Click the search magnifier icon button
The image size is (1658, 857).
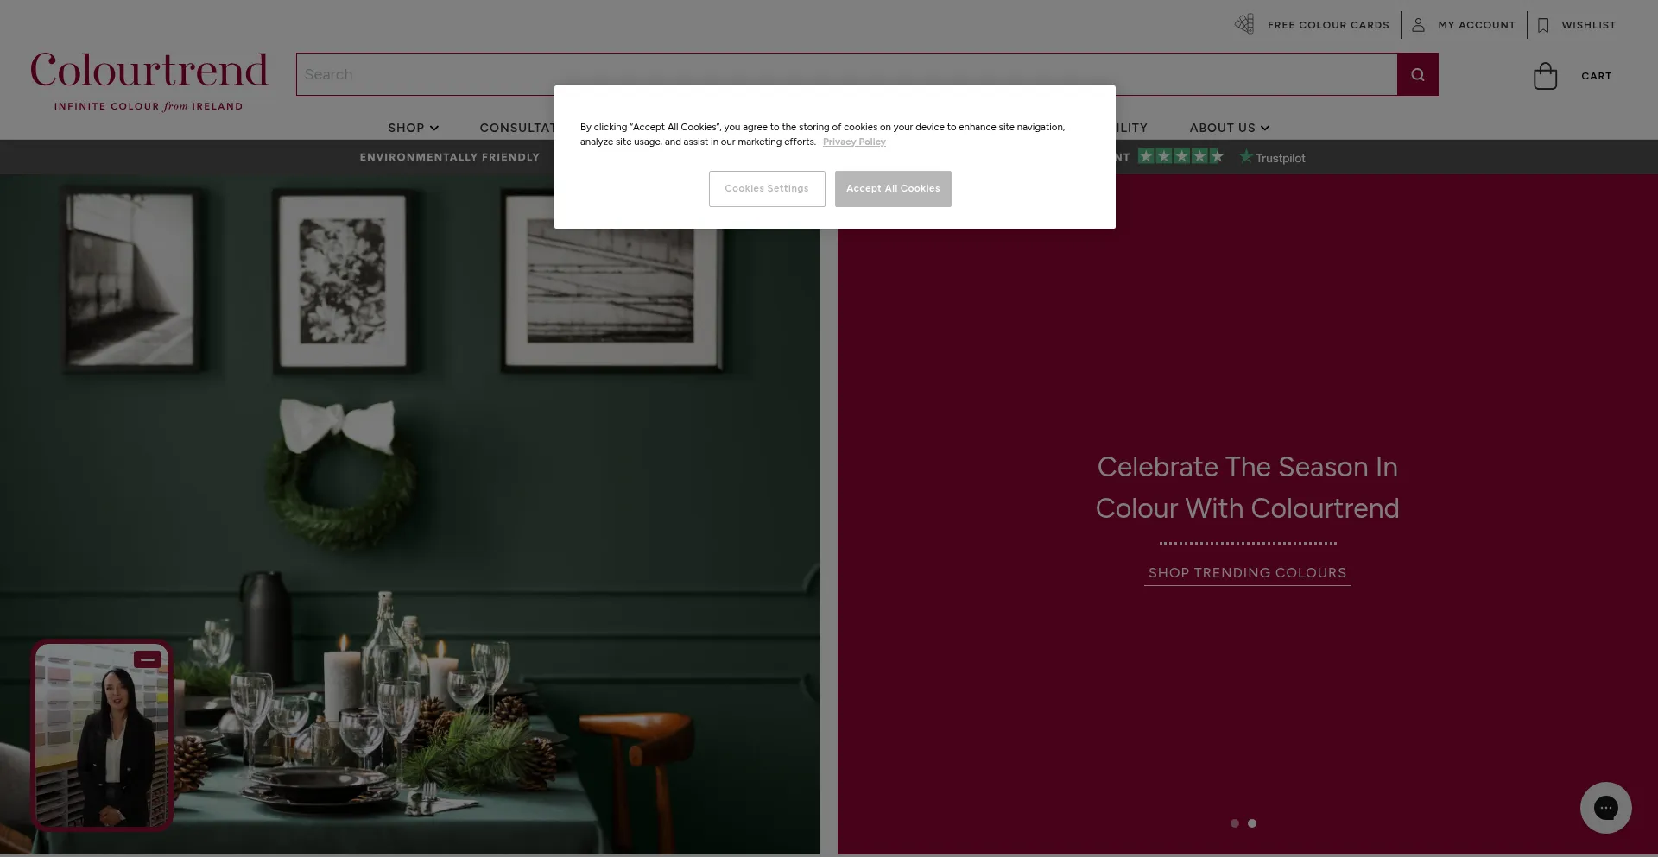[x=1417, y=74]
